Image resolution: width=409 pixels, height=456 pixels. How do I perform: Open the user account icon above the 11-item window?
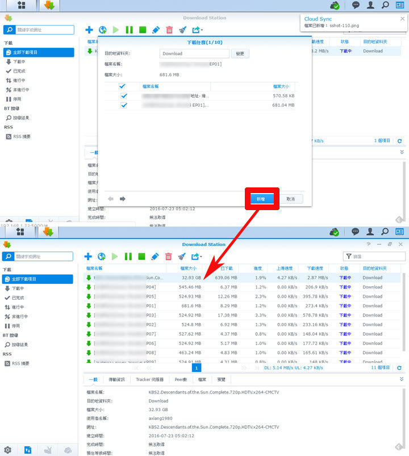pyautogui.click(x=370, y=232)
